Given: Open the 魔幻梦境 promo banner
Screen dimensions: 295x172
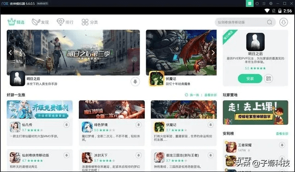Looking at the screenshot, I should tap(112, 109).
